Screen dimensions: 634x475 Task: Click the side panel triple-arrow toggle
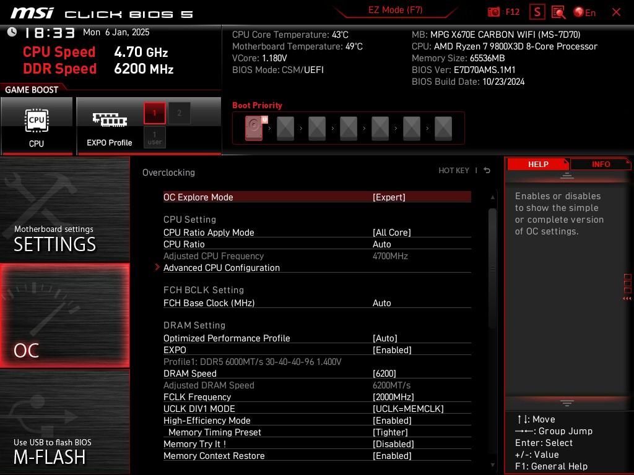pos(627,299)
